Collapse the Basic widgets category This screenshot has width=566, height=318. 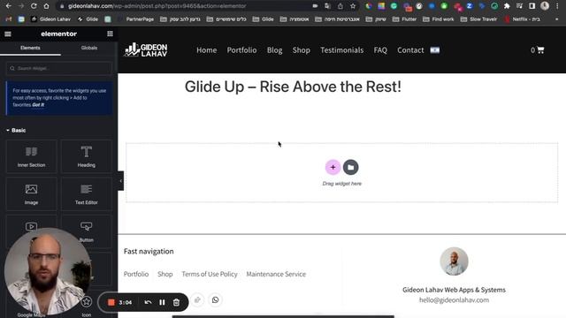[x=16, y=130]
